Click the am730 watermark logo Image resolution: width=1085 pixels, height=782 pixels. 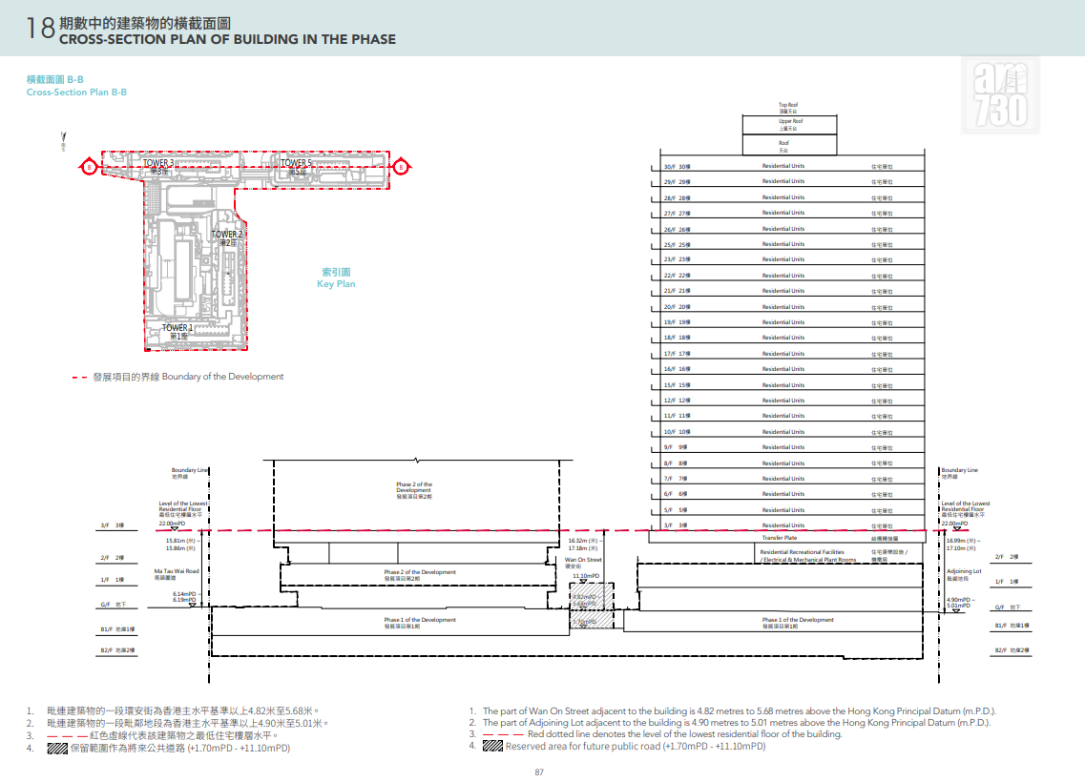1000,94
